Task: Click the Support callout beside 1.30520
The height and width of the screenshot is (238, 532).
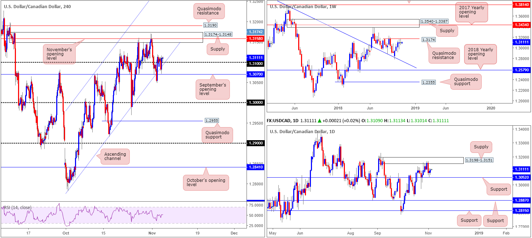Action: pyautogui.click(x=499, y=189)
